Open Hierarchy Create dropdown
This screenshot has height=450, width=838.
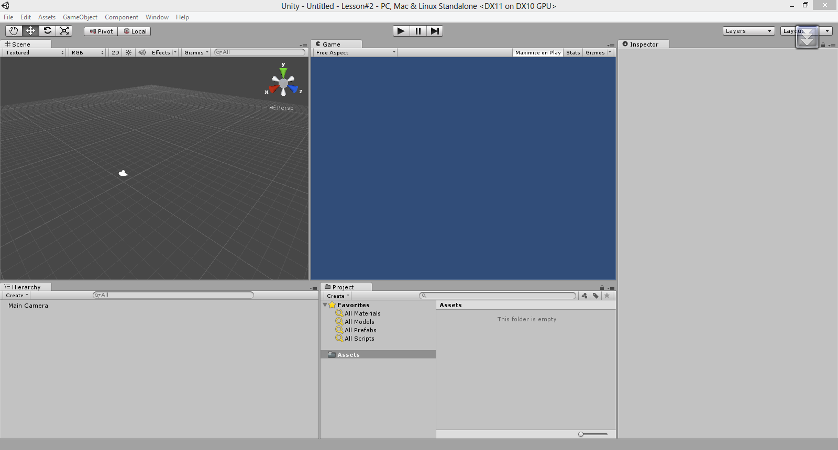pyautogui.click(x=17, y=295)
